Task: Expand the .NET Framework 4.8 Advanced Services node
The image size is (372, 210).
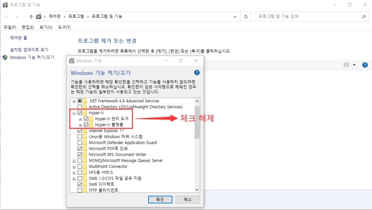Action: (x=74, y=101)
